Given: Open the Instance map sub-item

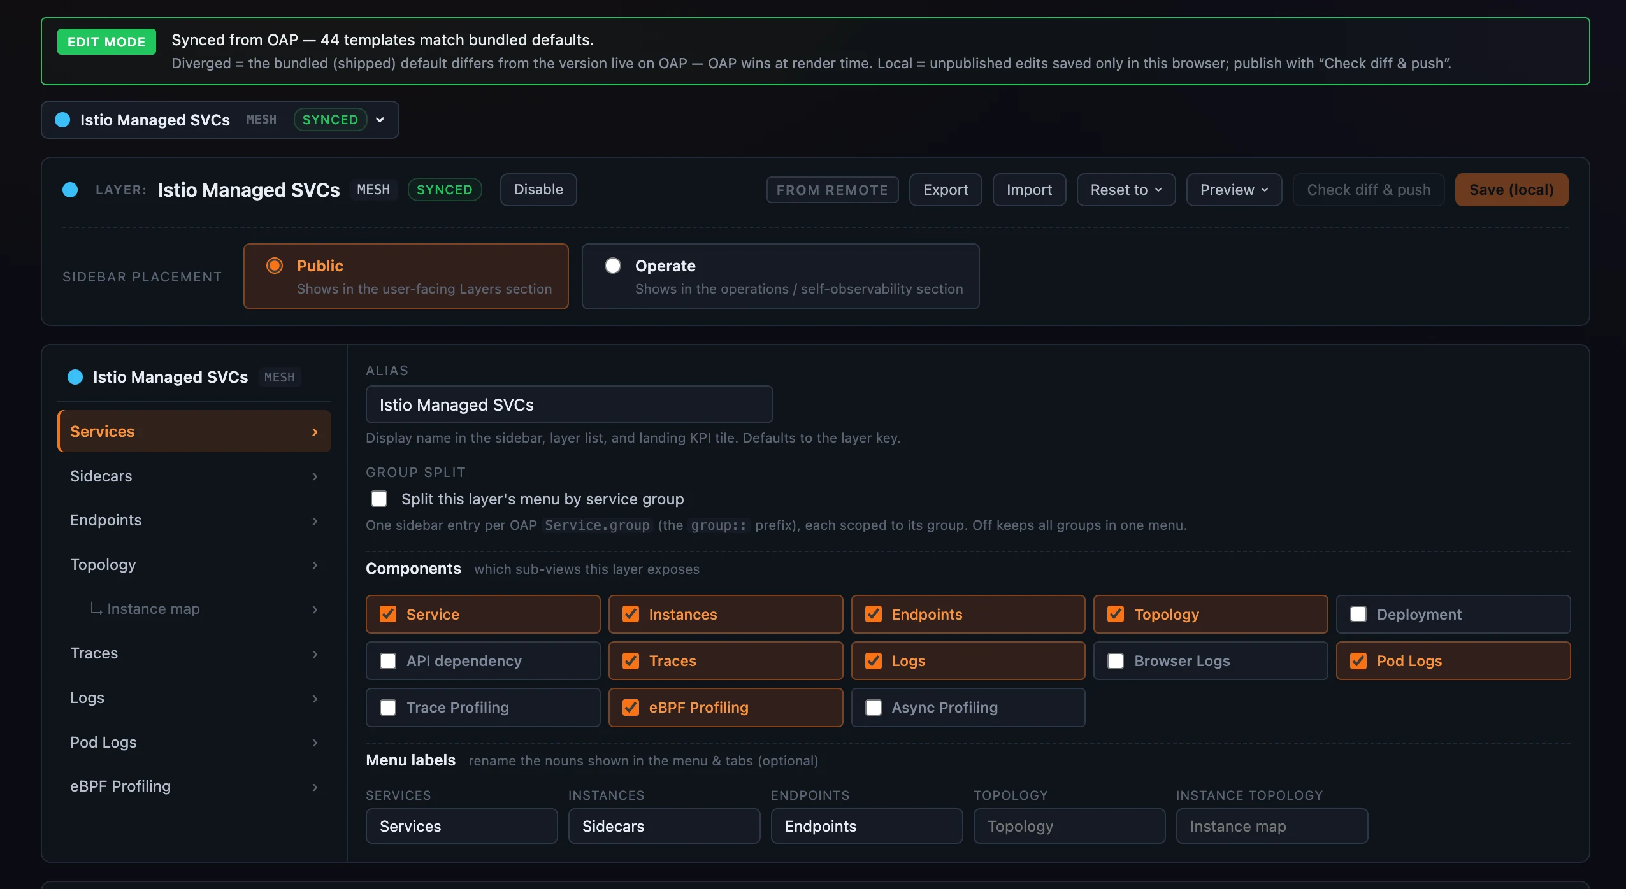Looking at the screenshot, I should click(194, 609).
